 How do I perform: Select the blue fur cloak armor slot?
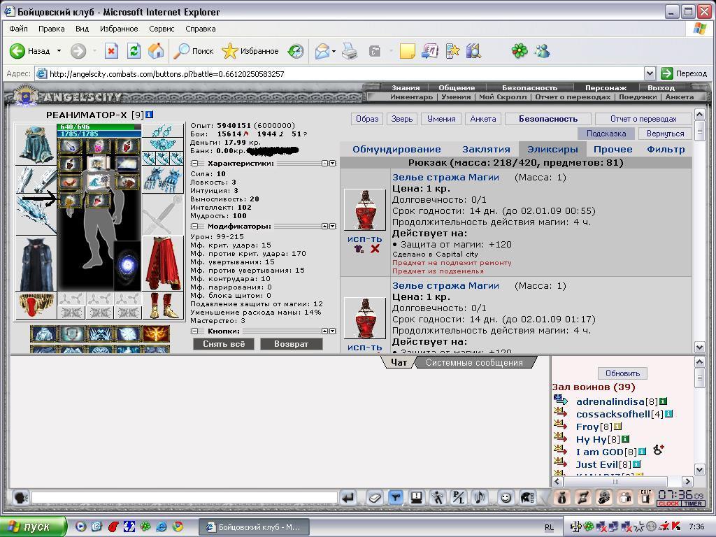coord(36,264)
